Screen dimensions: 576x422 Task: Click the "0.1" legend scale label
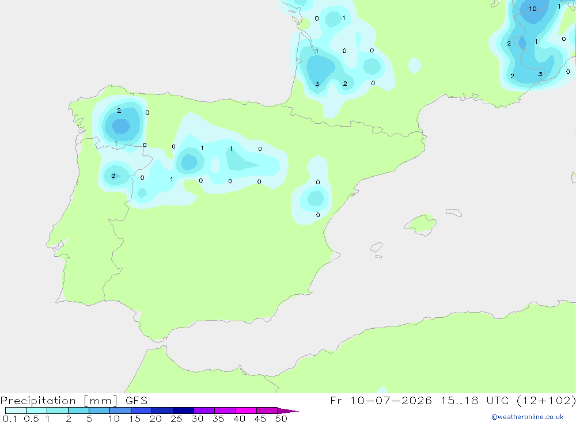click(x=10, y=419)
